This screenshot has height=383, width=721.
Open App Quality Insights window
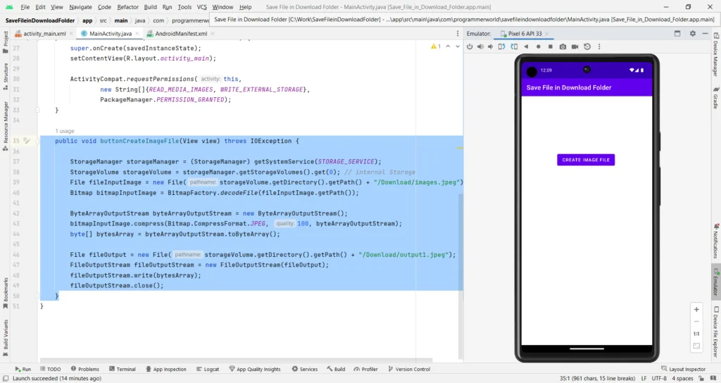point(255,369)
